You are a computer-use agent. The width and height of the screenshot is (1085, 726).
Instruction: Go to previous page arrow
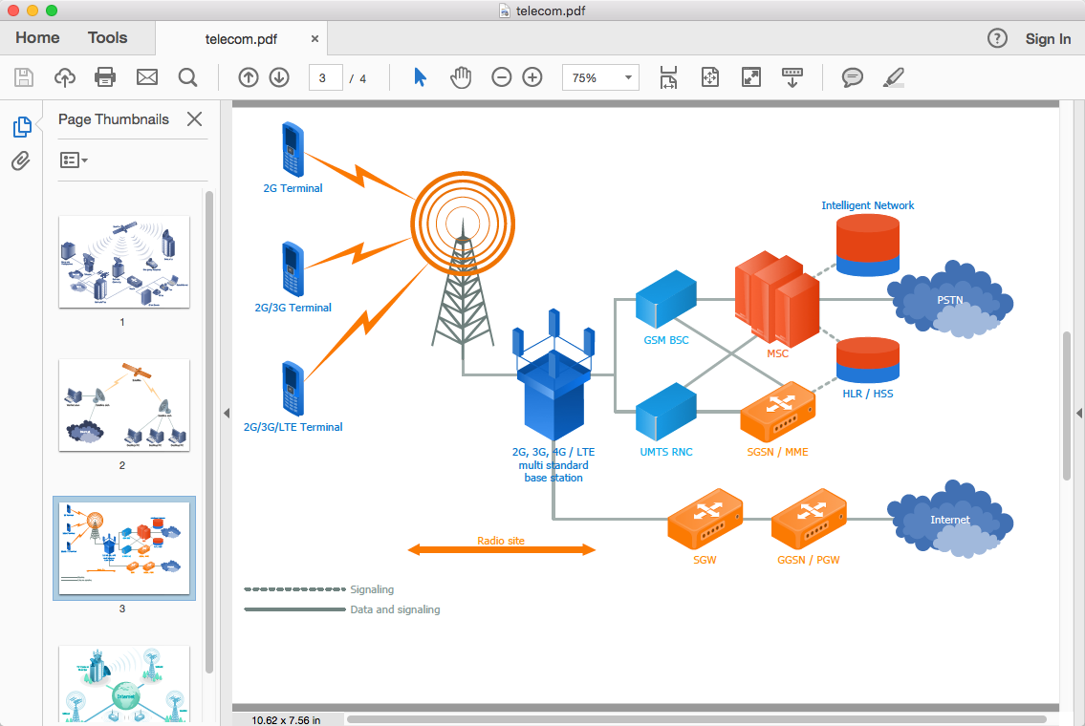pyautogui.click(x=249, y=77)
